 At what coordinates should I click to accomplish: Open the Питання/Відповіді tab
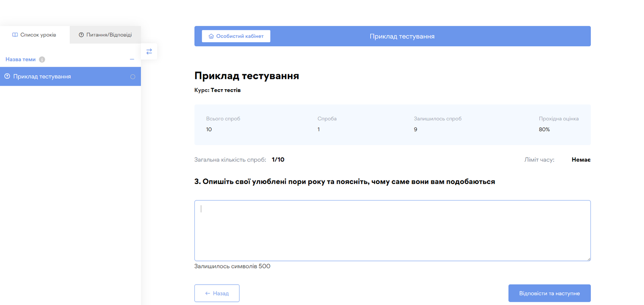(x=105, y=35)
